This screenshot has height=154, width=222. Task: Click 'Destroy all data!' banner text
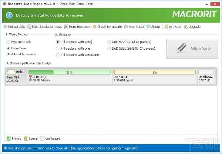click(x=30, y=15)
